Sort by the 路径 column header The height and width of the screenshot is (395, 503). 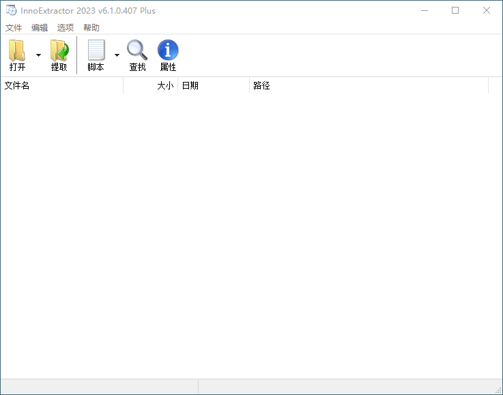tap(369, 85)
